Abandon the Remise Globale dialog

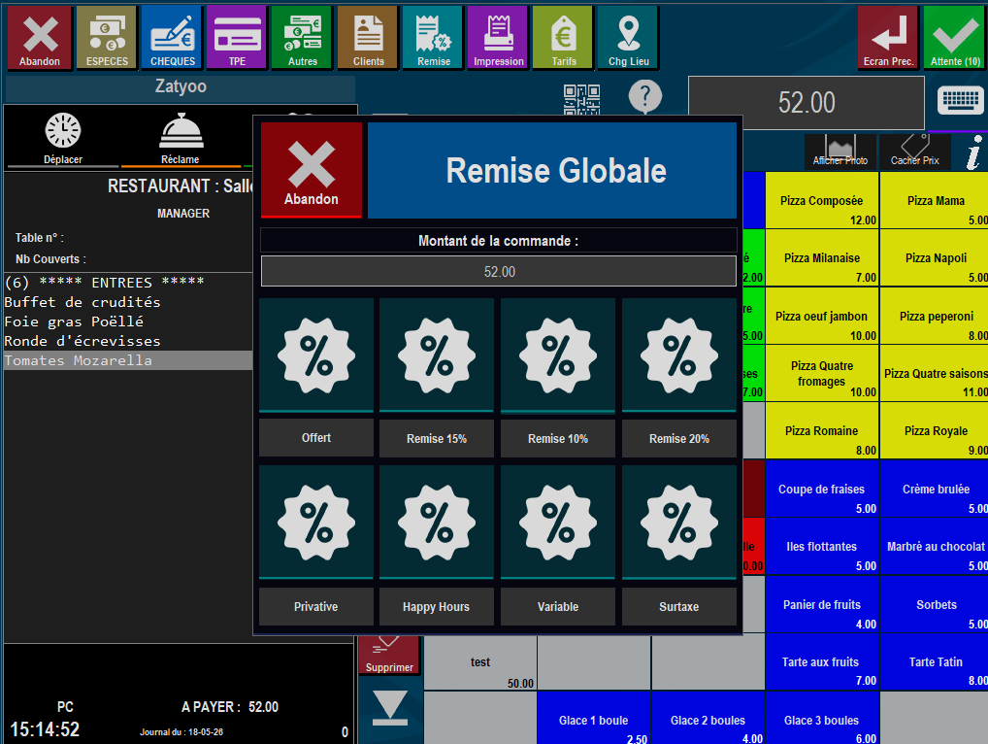pos(312,170)
